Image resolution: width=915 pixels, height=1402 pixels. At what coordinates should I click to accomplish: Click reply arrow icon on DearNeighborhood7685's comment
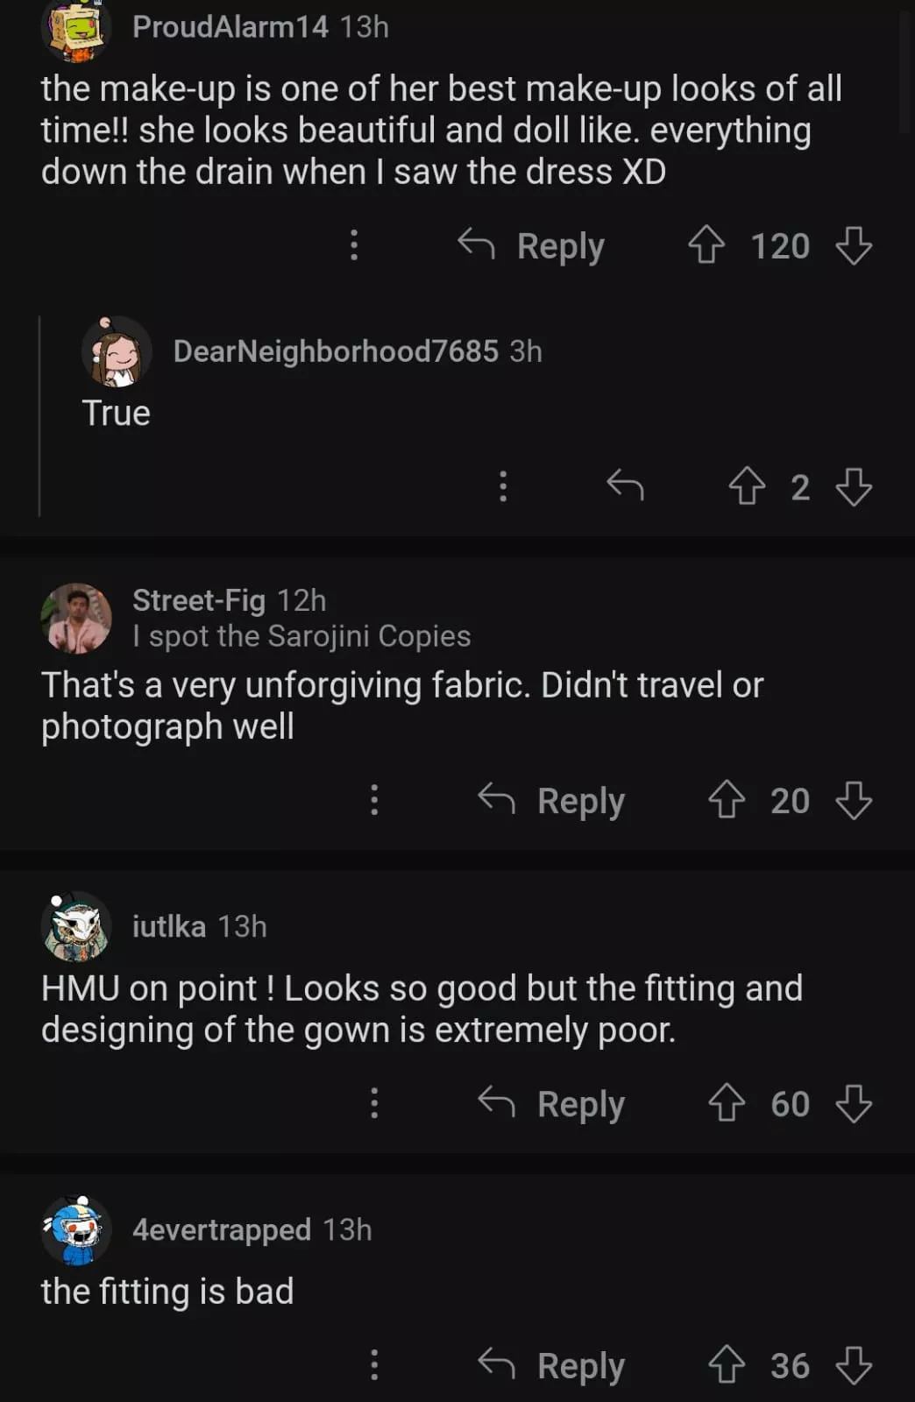coord(625,485)
